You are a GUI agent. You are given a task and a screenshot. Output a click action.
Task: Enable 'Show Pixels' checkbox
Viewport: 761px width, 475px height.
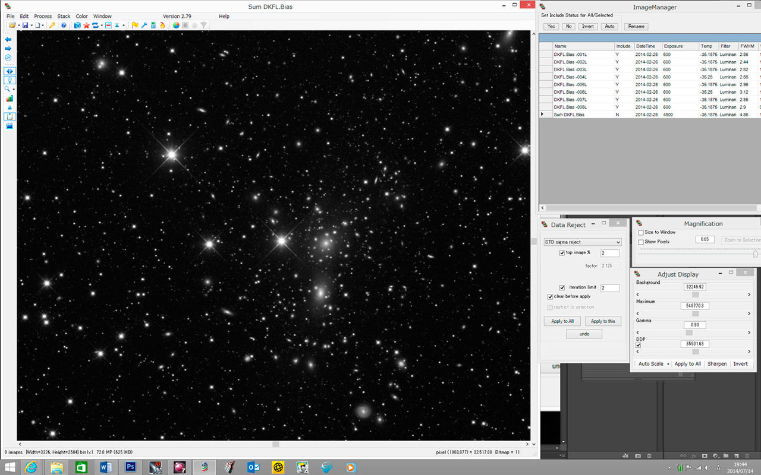coord(641,242)
